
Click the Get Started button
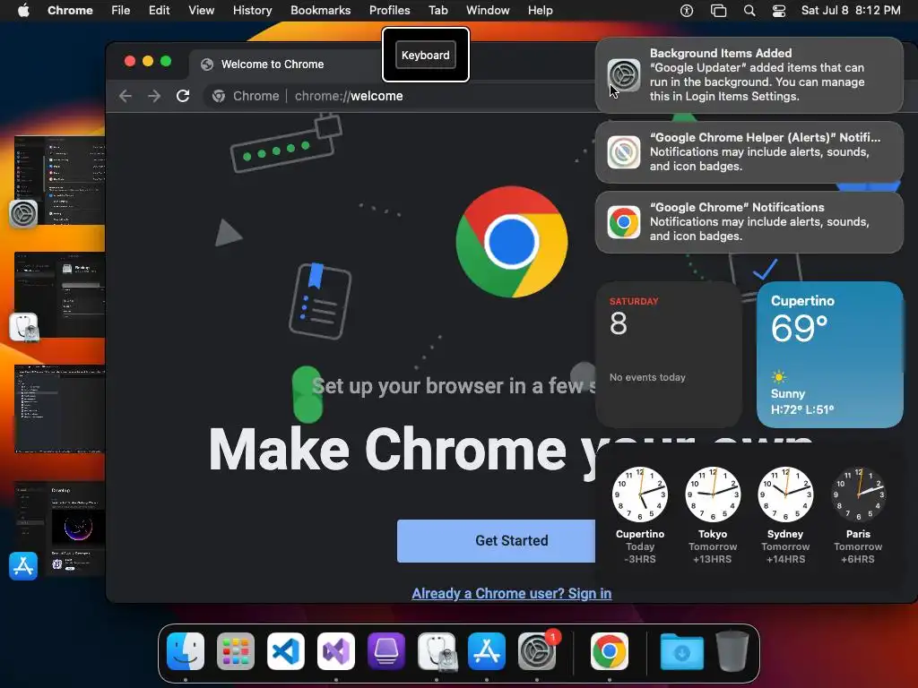[496, 540]
